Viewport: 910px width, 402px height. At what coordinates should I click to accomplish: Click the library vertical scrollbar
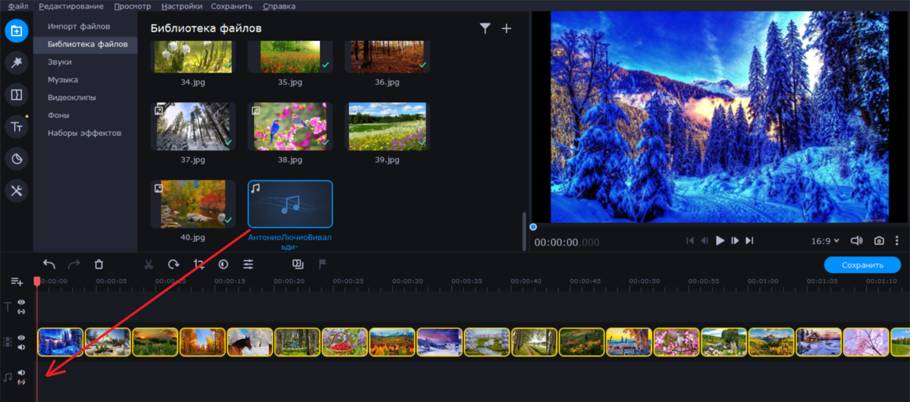[522, 231]
